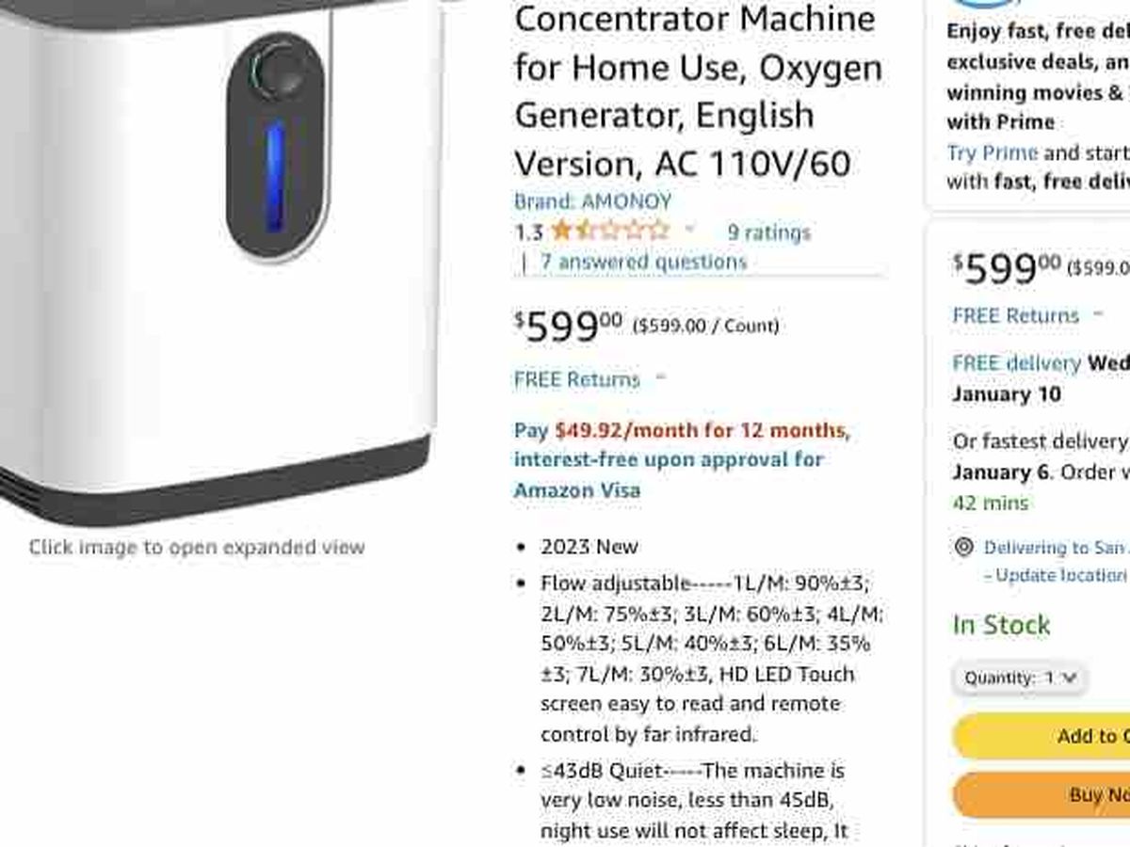
Task: Open the 7 answered questions link
Action: tap(643, 262)
